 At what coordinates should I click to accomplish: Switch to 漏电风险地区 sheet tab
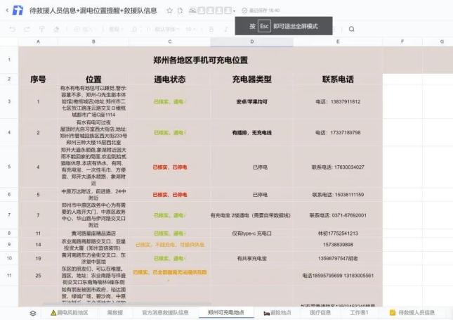tap(69, 312)
